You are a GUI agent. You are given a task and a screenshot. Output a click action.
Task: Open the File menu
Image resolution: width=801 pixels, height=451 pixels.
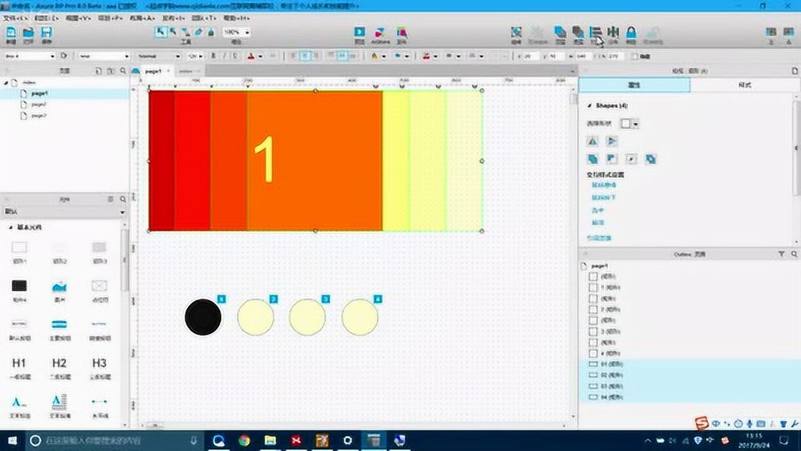click(14, 18)
